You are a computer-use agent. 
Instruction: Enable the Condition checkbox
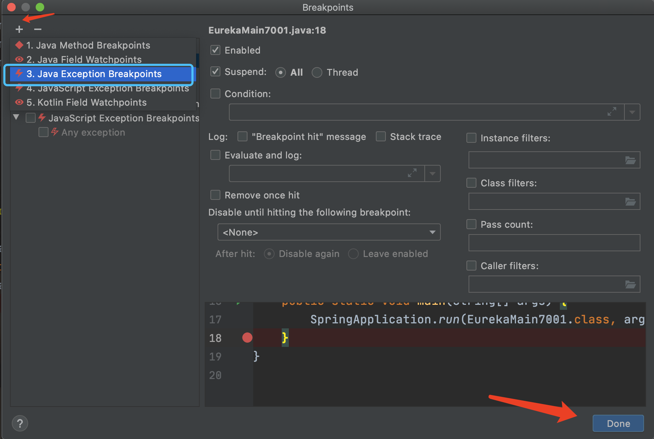pyautogui.click(x=215, y=94)
